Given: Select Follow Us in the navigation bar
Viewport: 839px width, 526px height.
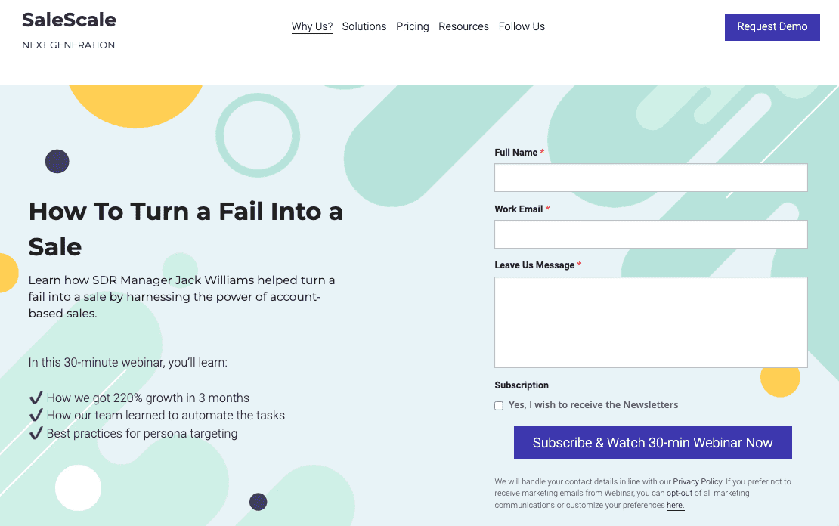Looking at the screenshot, I should point(522,26).
